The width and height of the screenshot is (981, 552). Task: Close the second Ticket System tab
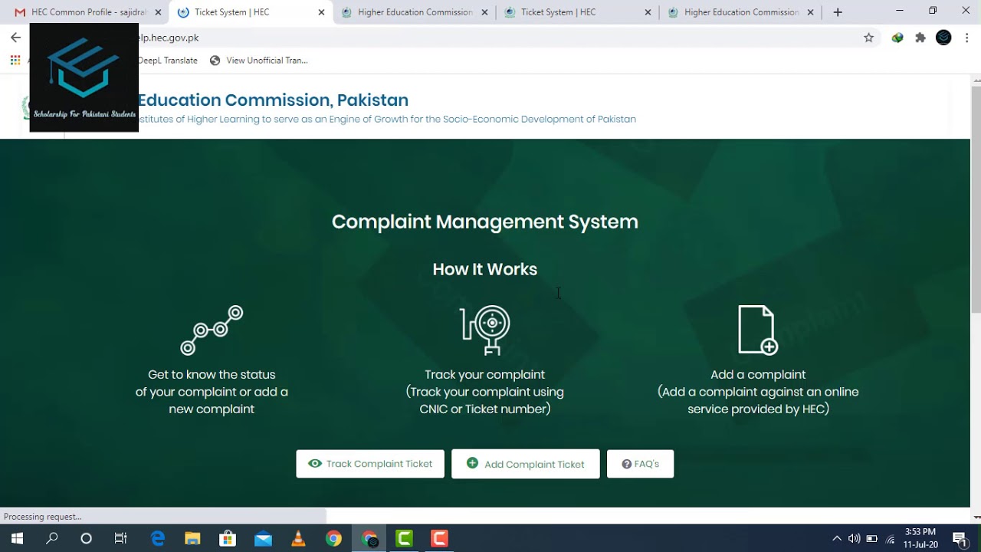point(648,12)
